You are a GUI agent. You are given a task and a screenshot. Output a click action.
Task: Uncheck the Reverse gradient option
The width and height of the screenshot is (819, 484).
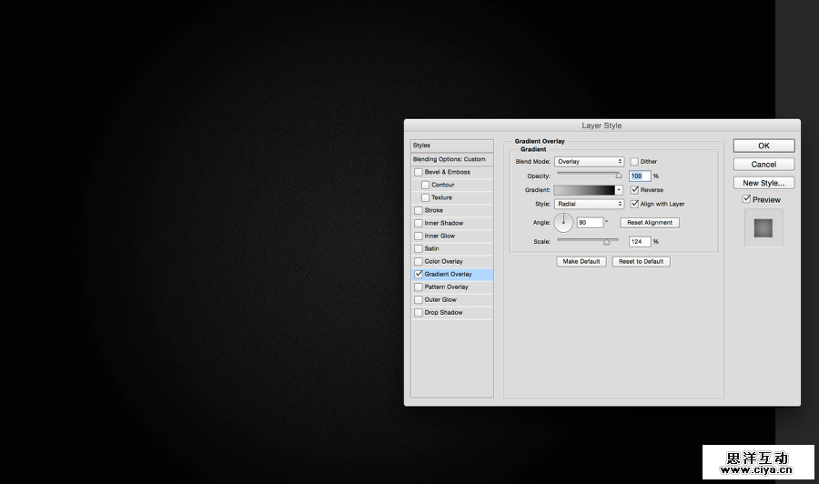tap(634, 190)
